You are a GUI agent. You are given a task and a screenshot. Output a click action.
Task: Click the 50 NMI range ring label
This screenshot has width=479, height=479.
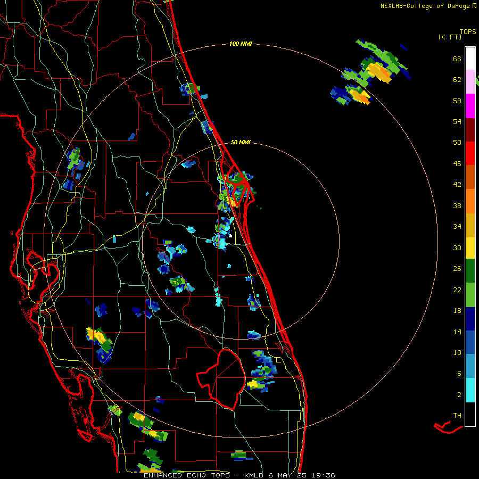[x=241, y=142]
